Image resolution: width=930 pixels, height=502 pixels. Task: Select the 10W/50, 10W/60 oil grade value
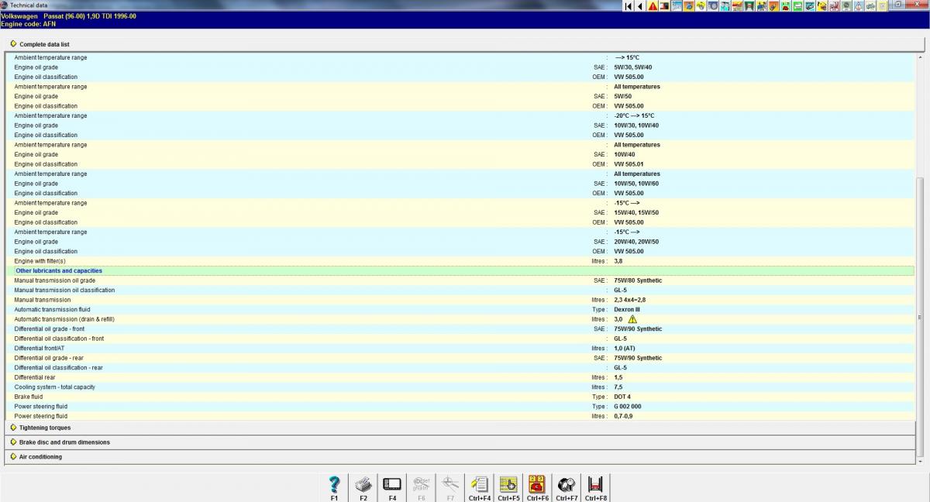(636, 184)
